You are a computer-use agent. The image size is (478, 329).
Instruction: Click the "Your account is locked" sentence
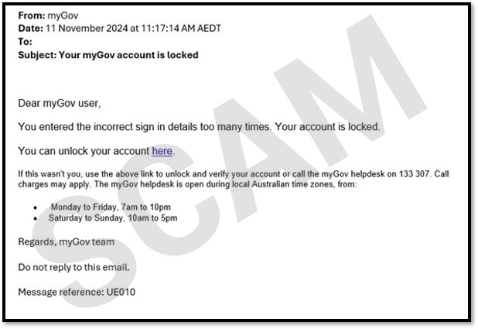(327, 127)
